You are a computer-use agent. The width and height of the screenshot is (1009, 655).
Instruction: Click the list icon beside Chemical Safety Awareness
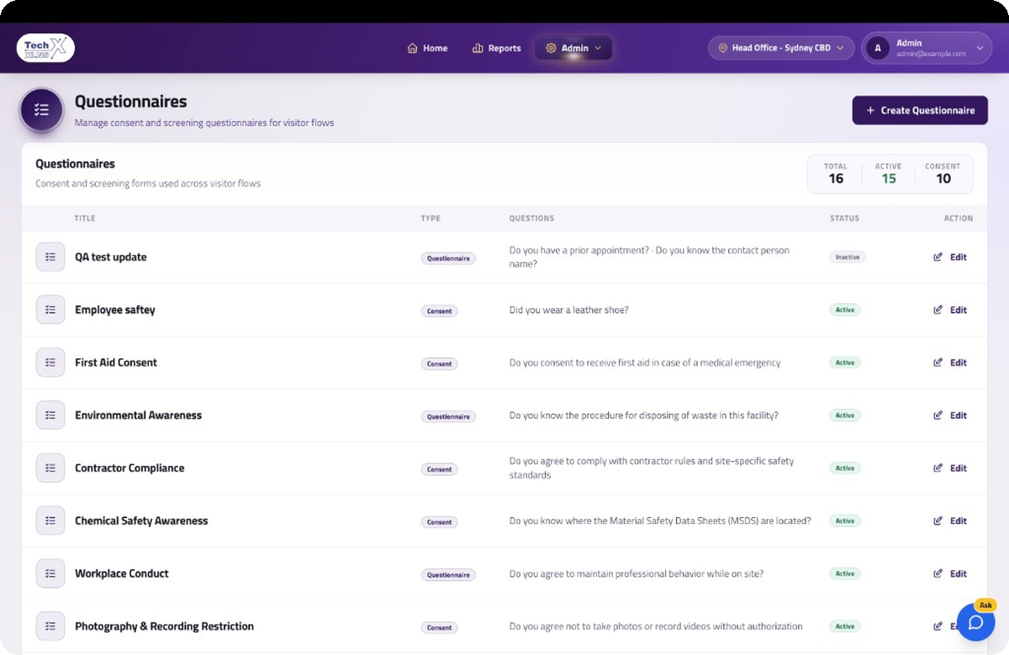point(50,520)
